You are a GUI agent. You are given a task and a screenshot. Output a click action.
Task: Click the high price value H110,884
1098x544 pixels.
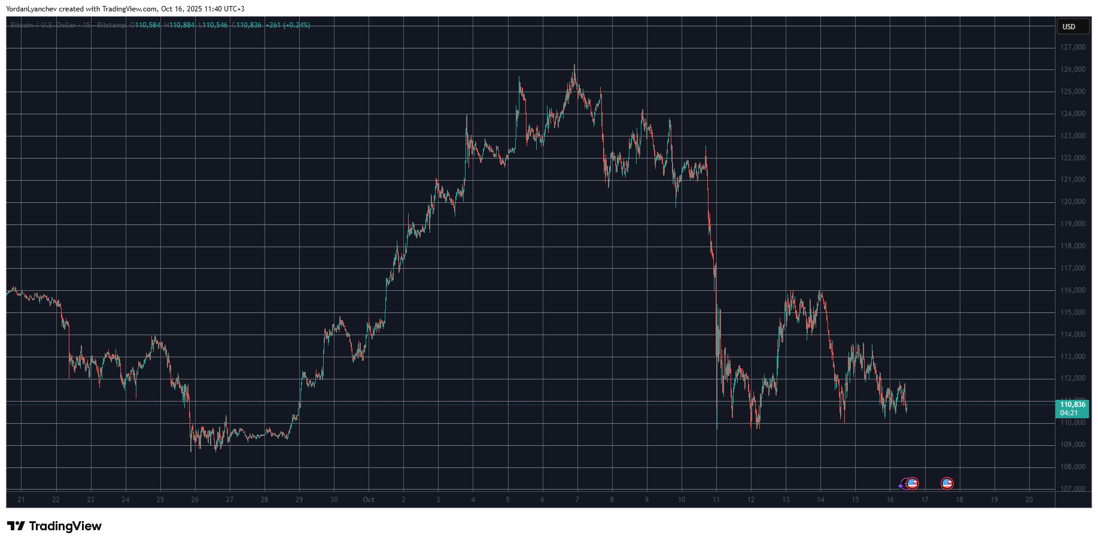tap(180, 25)
